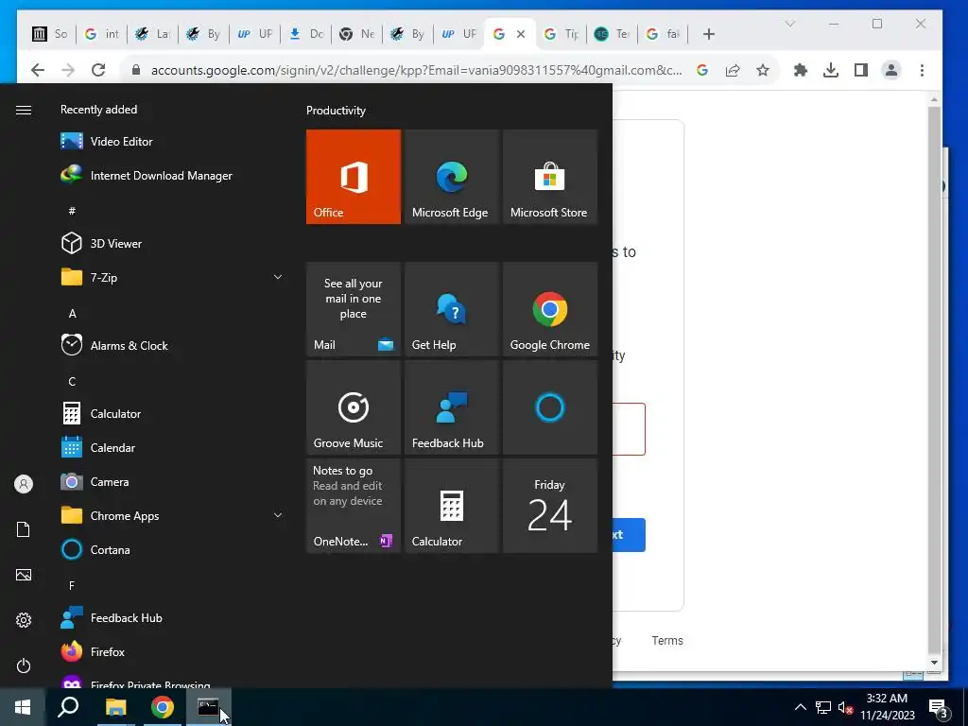Open the Chrome tab search dropdown
Viewport: 968px width, 726px height.
789,24
